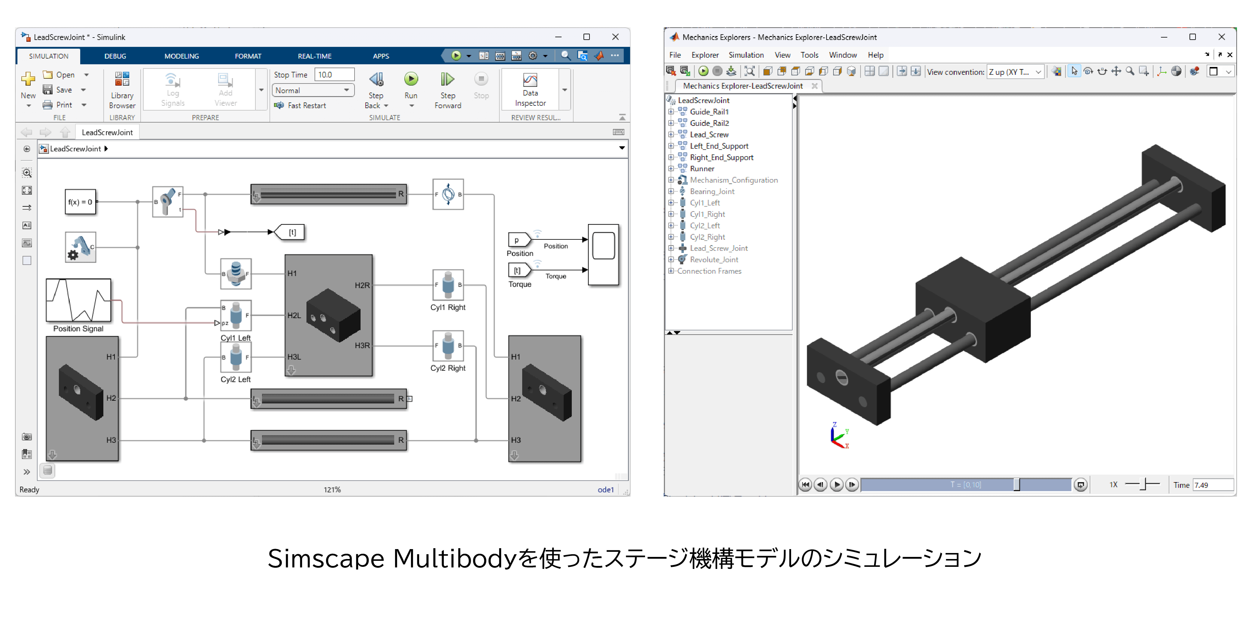Open the View convention dropdown
The height and width of the screenshot is (626, 1252).
tap(1015, 72)
